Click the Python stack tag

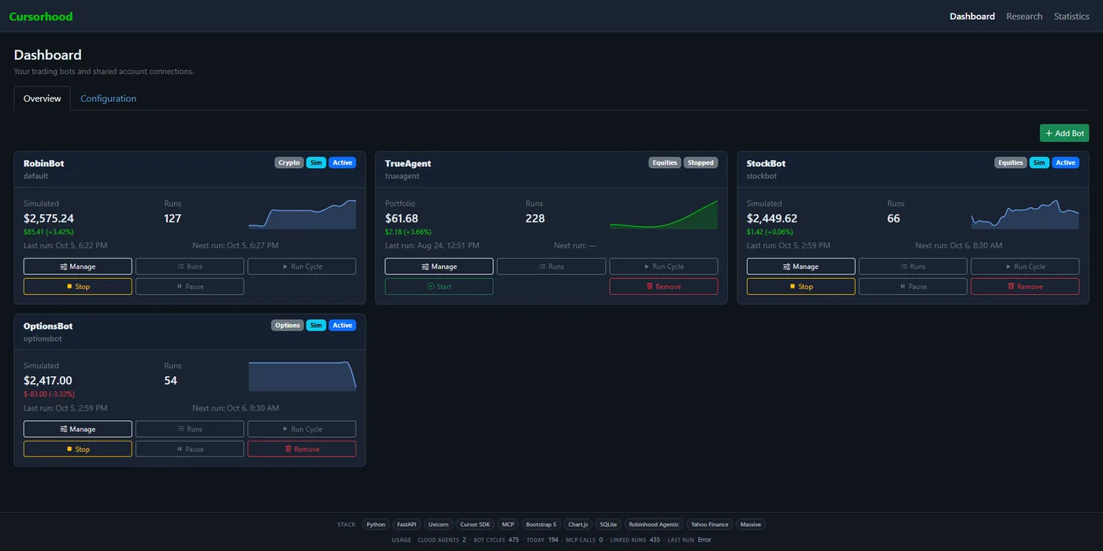tap(376, 524)
